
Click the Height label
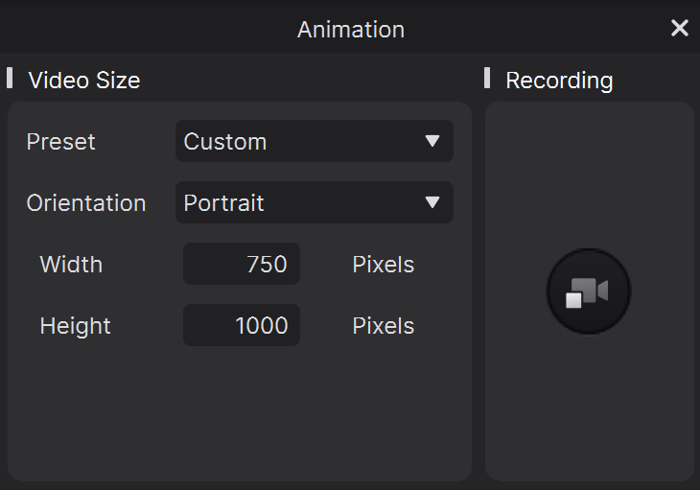(75, 326)
